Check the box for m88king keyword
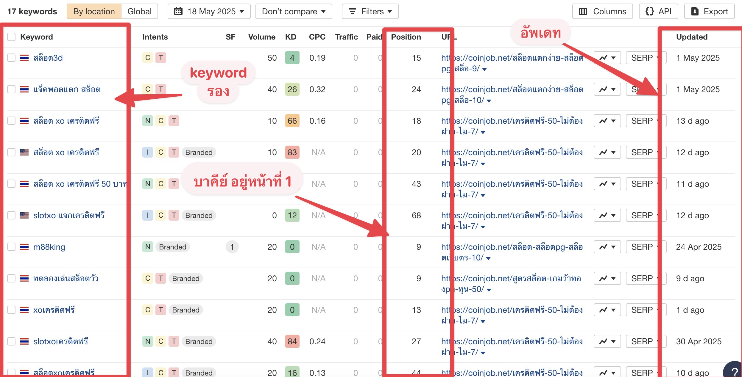 (11, 247)
